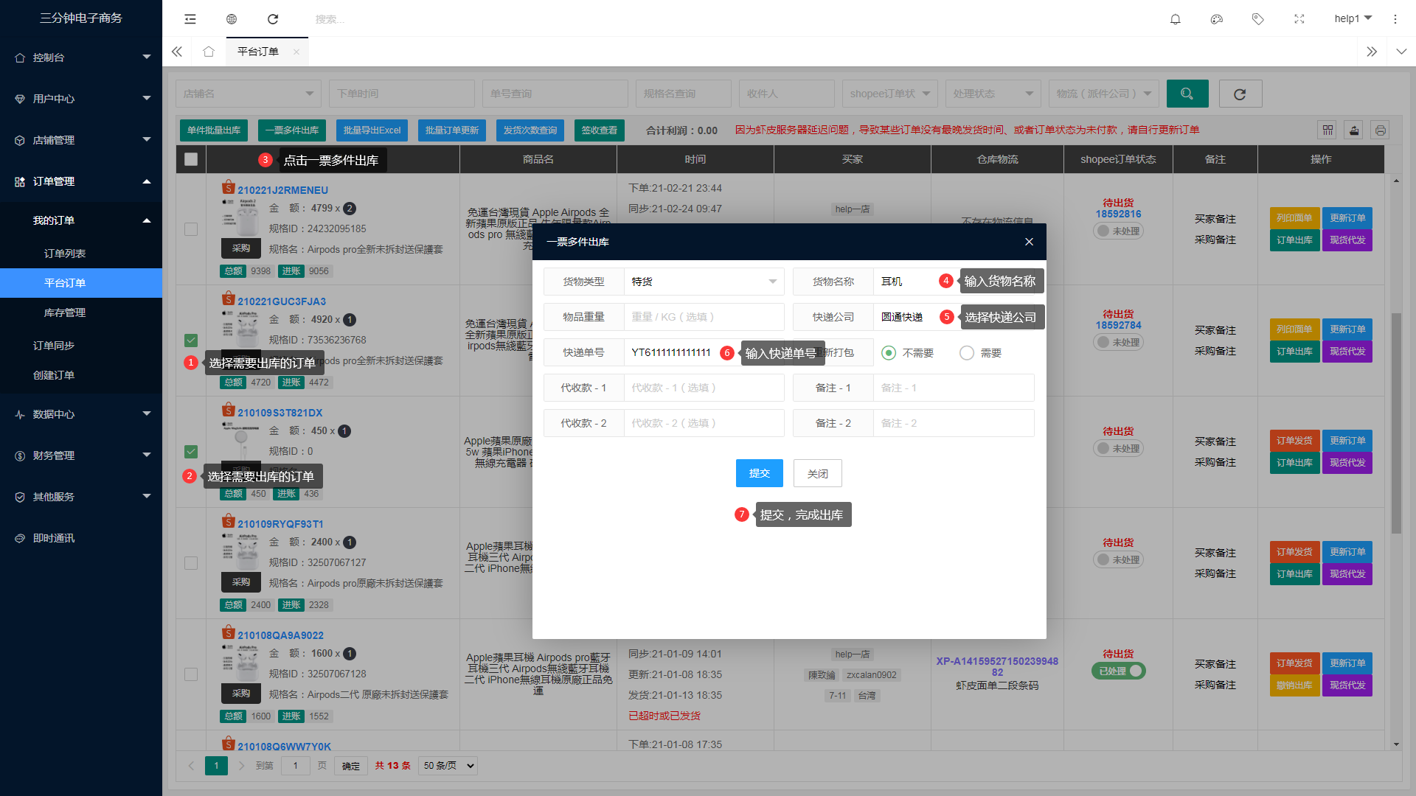Click the 关闭 button in dialog

pos(817,473)
